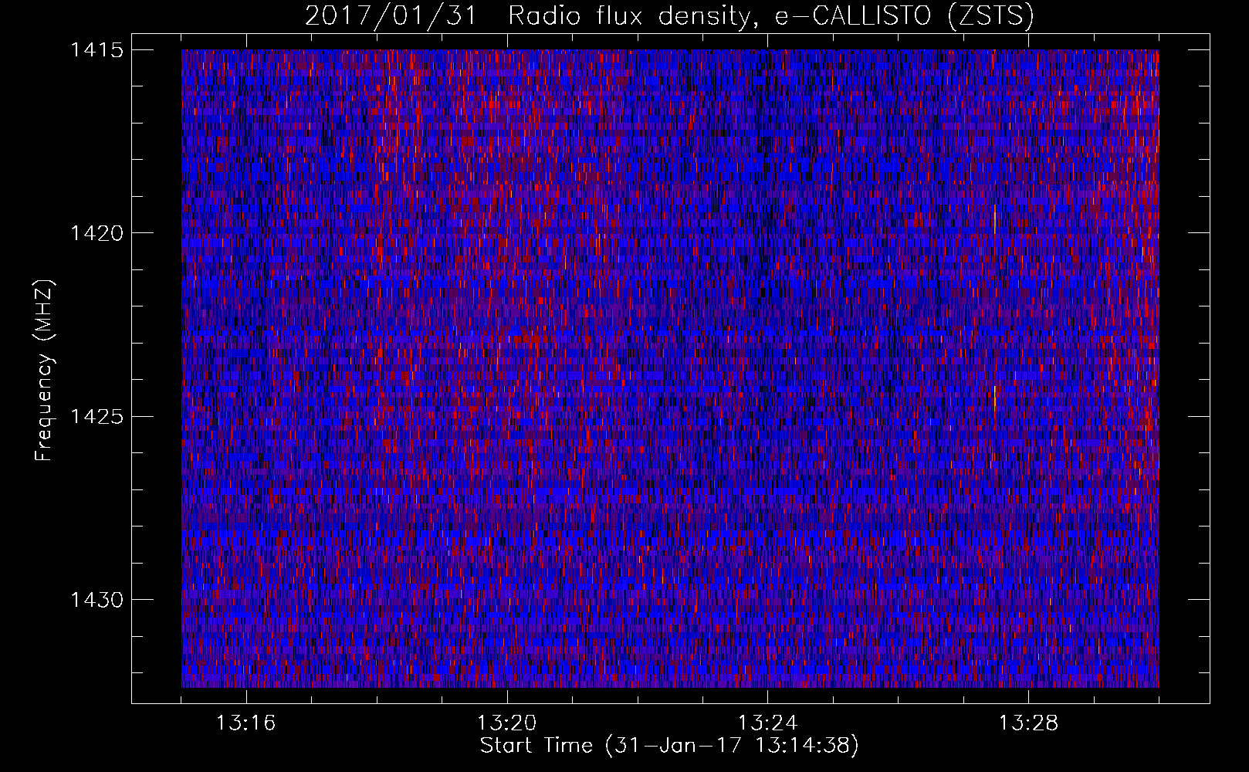Click the frequency tick label 1415
The image size is (1249, 772).
pos(97,50)
